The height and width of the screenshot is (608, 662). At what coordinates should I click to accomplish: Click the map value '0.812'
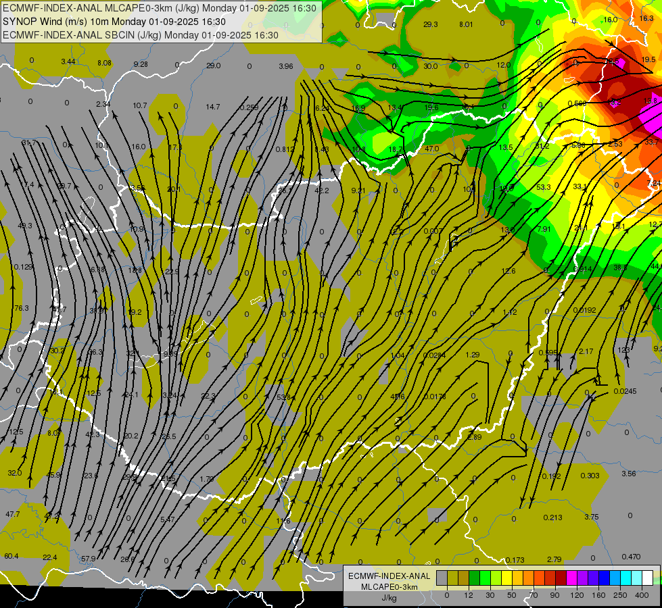tap(285, 149)
